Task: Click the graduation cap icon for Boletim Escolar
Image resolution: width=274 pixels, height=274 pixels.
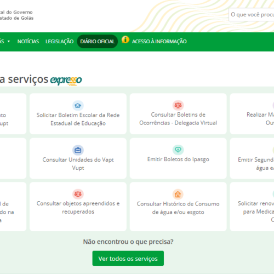Action: [78, 105]
